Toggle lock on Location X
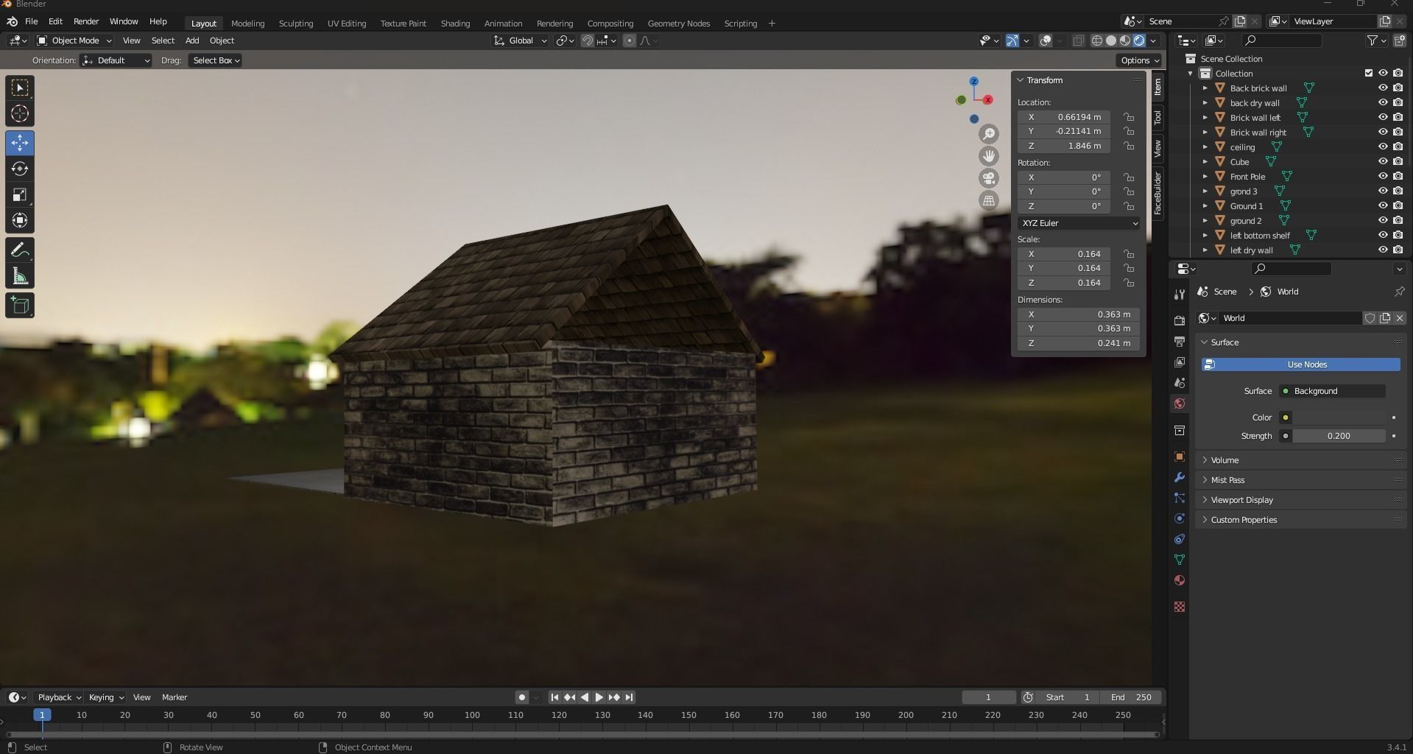1413x754 pixels. (x=1129, y=117)
